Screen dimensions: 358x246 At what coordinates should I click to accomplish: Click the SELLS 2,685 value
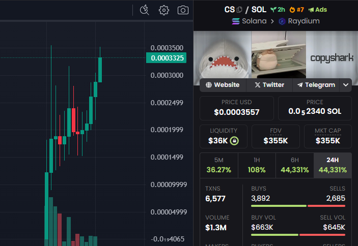pyautogui.click(x=336, y=198)
